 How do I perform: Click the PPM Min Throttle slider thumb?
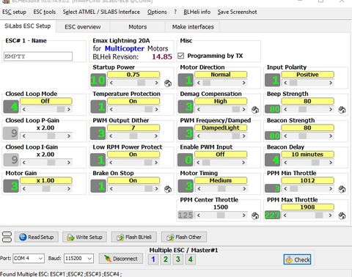pyautogui.click(x=293, y=188)
